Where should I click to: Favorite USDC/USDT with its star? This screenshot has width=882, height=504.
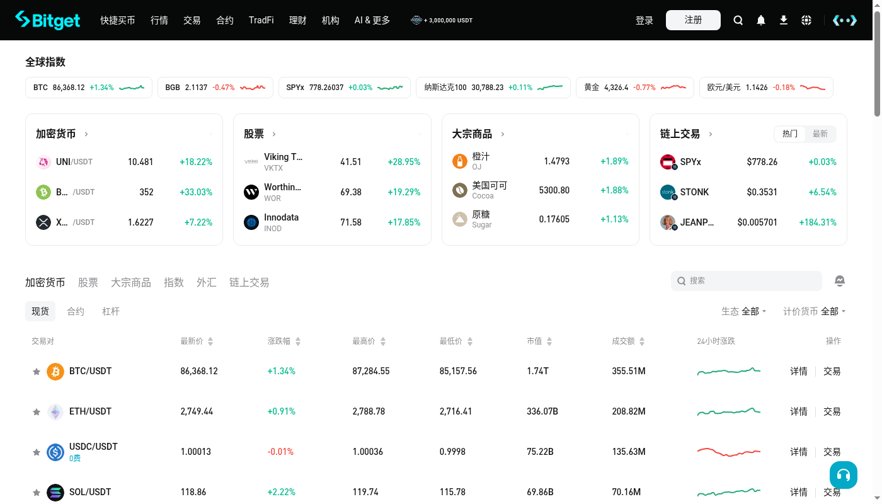pos(37,452)
